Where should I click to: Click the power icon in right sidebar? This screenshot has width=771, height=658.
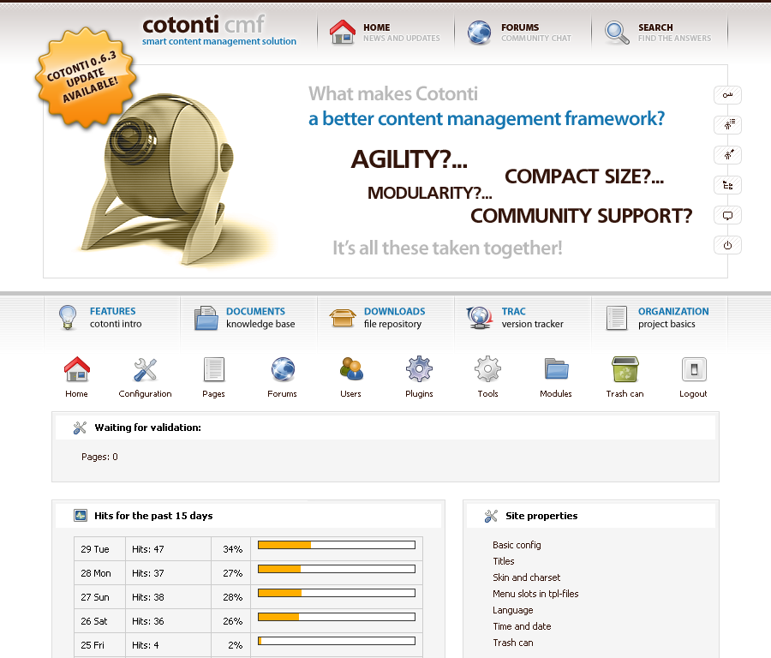coord(727,245)
